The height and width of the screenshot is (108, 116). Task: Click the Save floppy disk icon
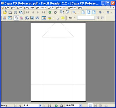(10, 12)
